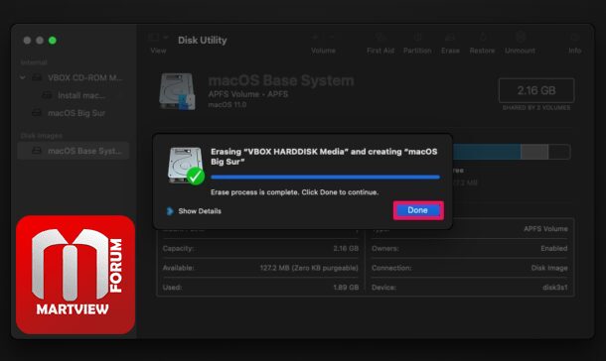The height and width of the screenshot is (361, 606).
Task: Click the "SHARED BY 2 VOLUMES" caption
Action: 536,107
